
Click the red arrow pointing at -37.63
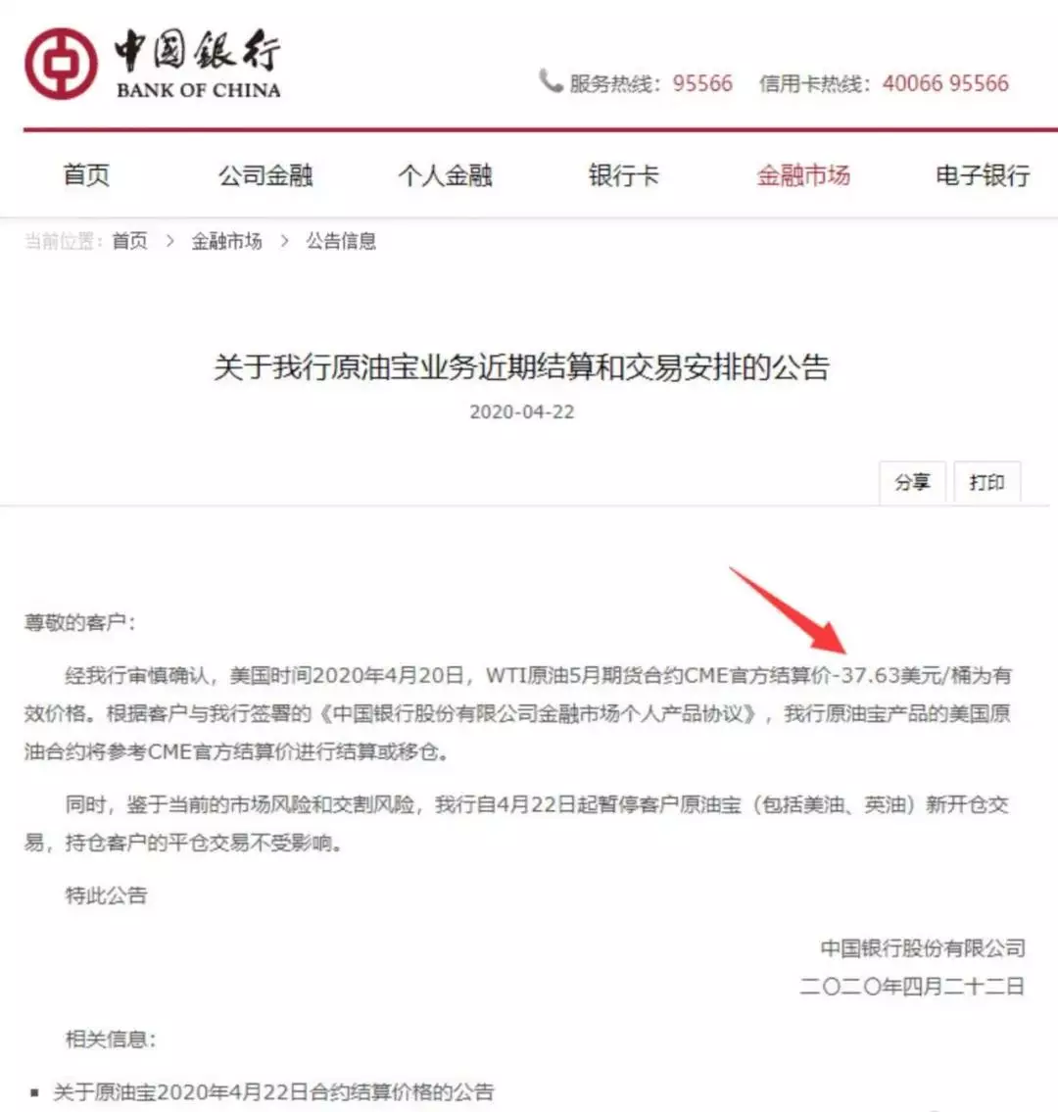point(787,609)
